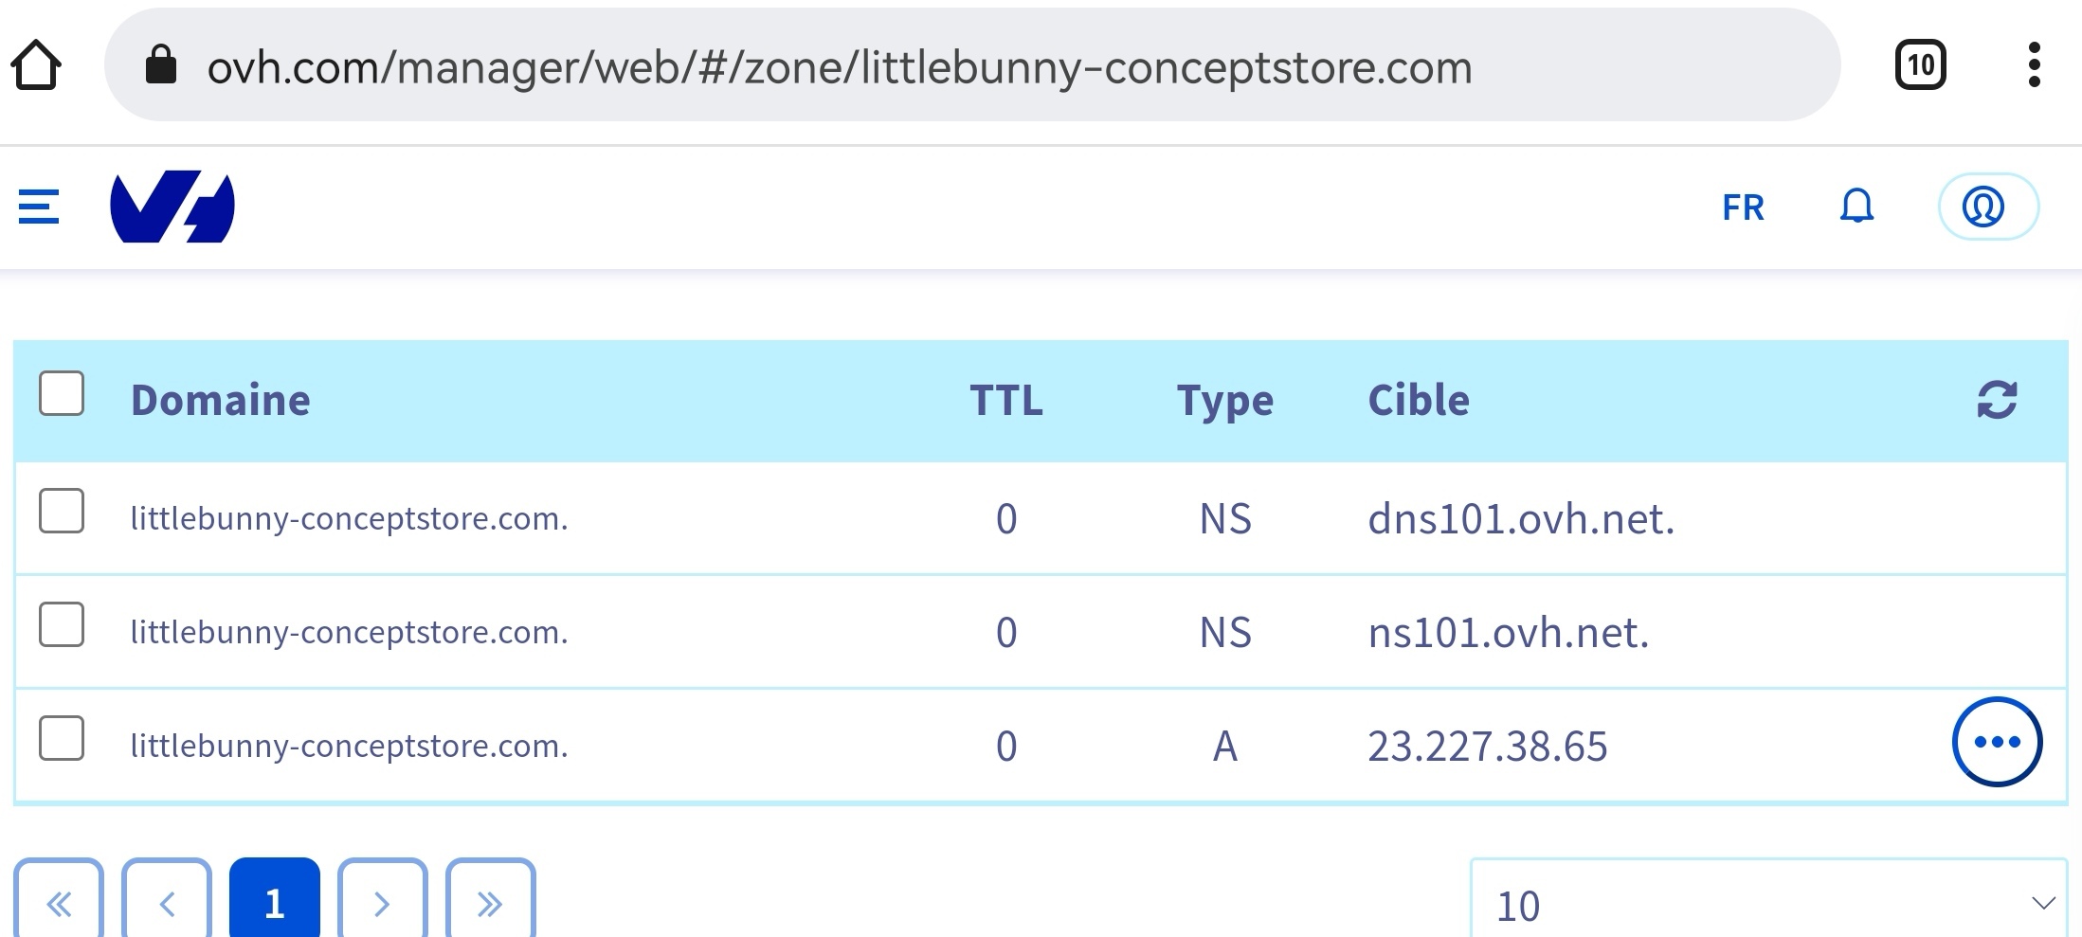View site security lock info
Viewport: 2082px width, 937px height.
pos(161,65)
